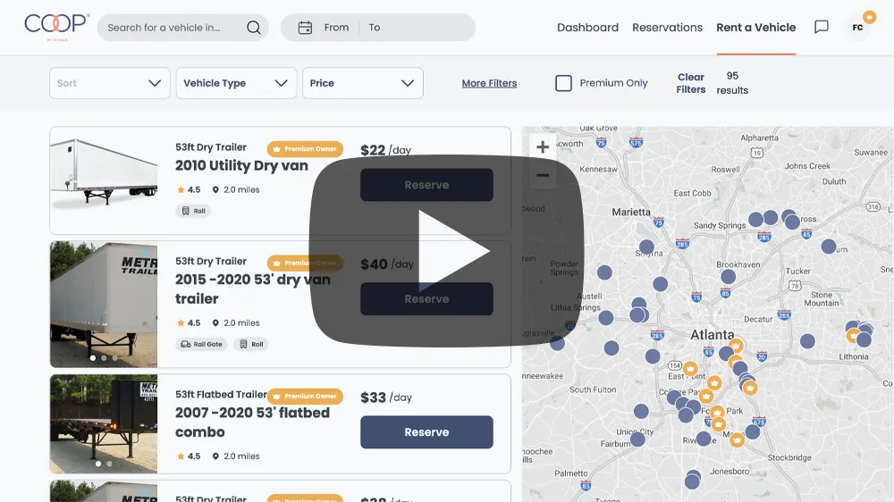Screen dimensions: 894x502
Task: Click the $22 /day price text
Action: tap(385, 150)
